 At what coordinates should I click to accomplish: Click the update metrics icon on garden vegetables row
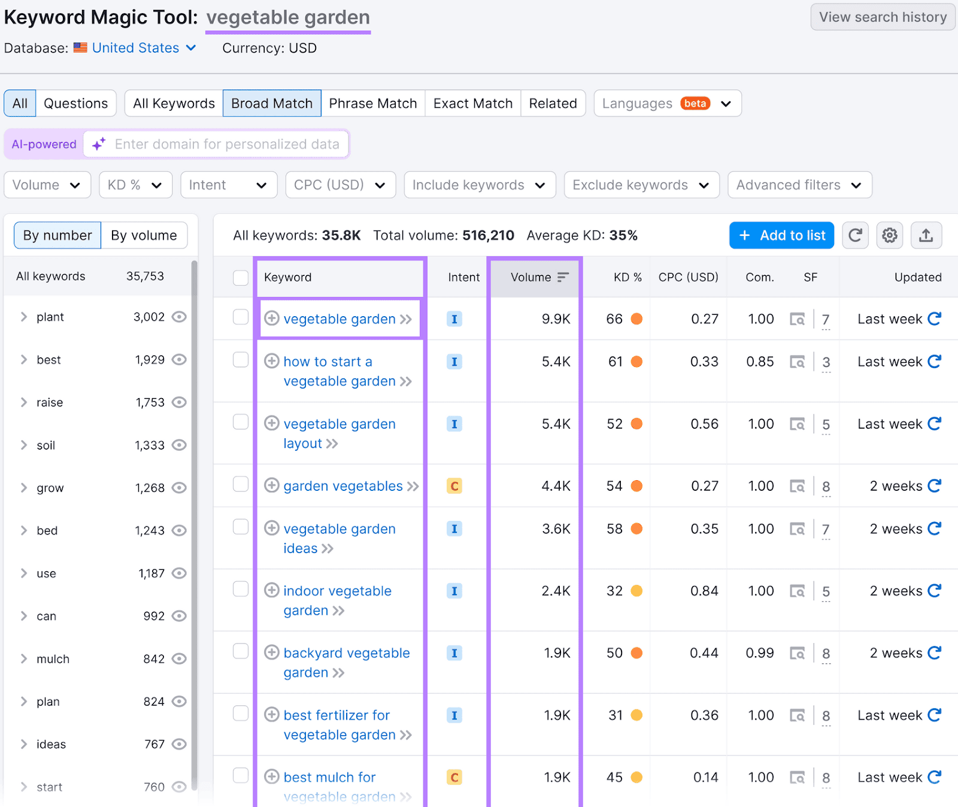[935, 486]
